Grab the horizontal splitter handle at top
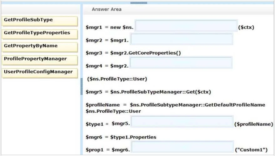 point(139,3)
